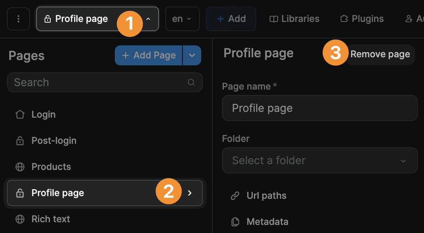The width and height of the screenshot is (424, 233).
Task: Open the Select a folder dropdown
Action: [320, 160]
